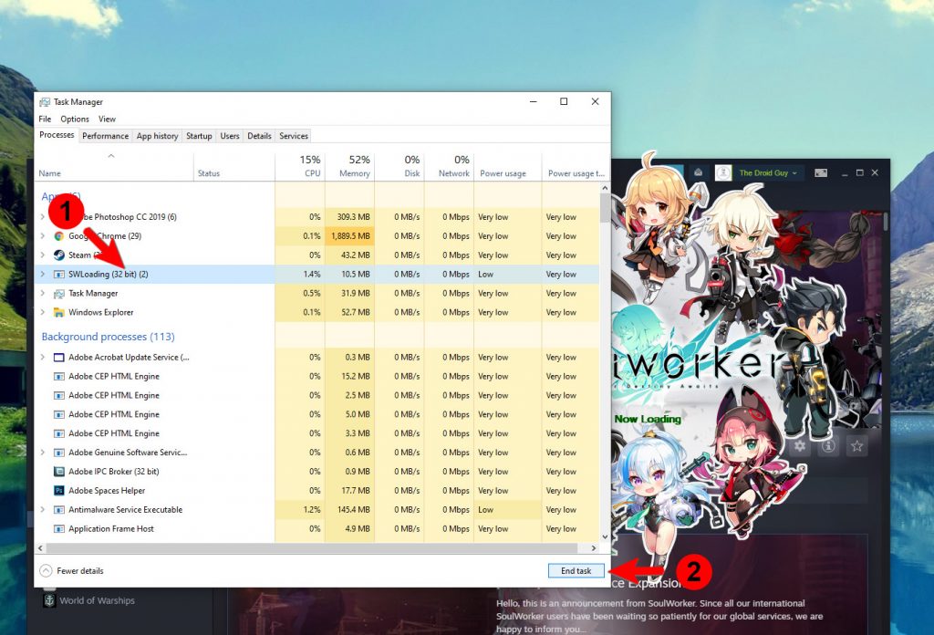Viewport: 934px width, 635px height.
Task: Select World of Warships in Steam library
Action: (97, 600)
